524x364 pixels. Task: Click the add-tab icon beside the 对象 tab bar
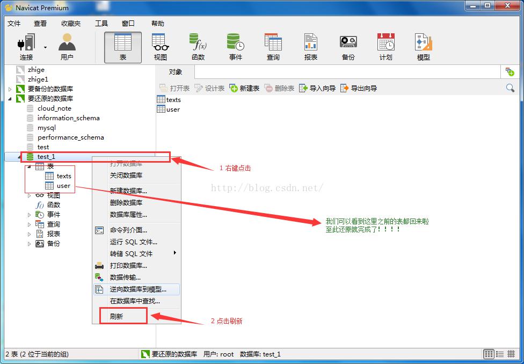point(510,71)
